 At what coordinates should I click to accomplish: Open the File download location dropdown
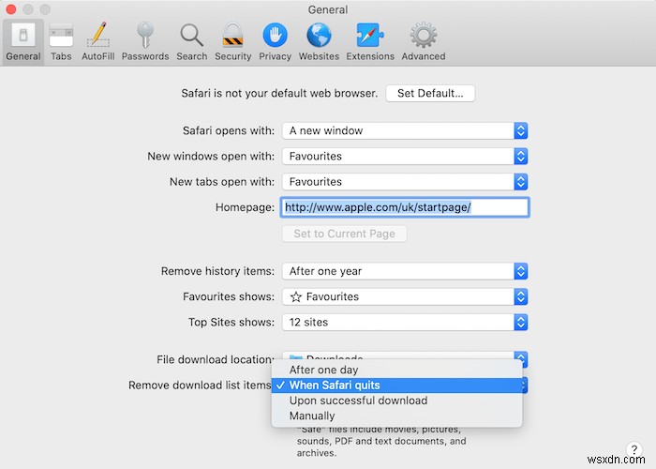(x=405, y=356)
